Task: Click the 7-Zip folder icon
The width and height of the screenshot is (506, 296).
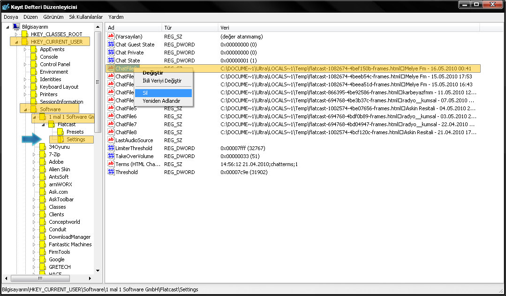Action: pyautogui.click(x=43, y=154)
